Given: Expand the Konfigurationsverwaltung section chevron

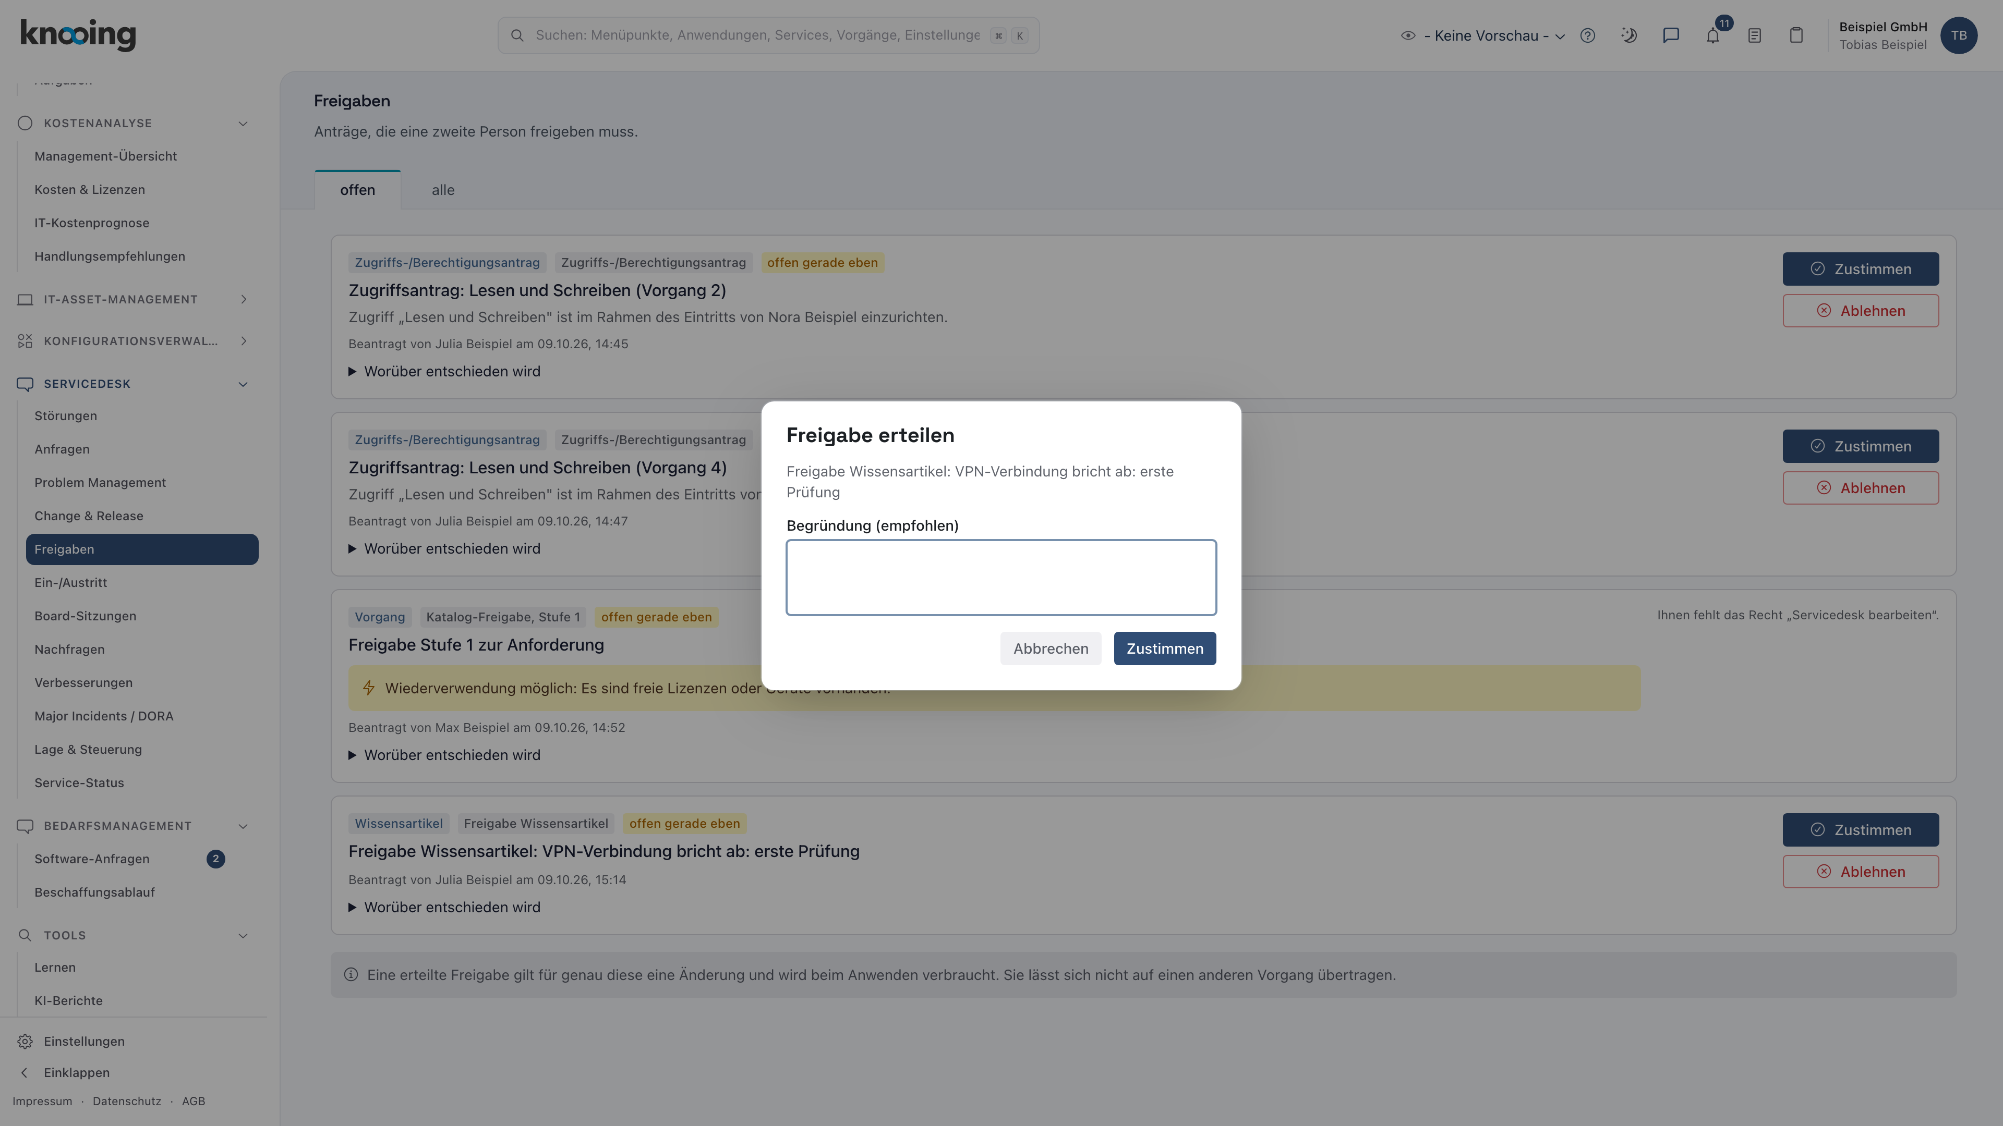Looking at the screenshot, I should 244,341.
